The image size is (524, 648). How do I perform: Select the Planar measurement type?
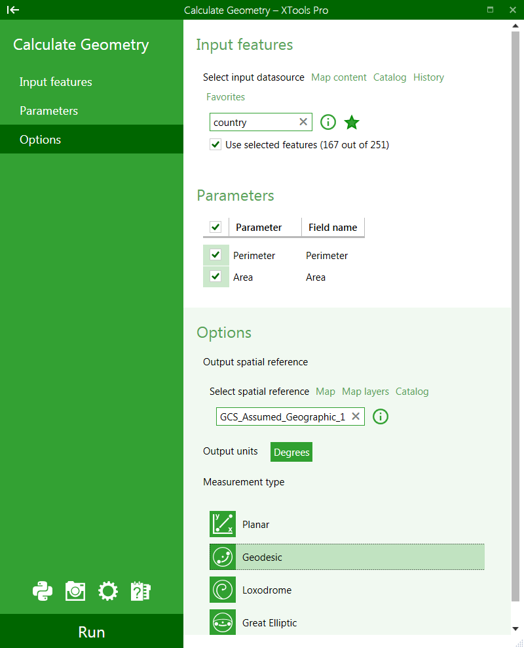click(x=255, y=525)
